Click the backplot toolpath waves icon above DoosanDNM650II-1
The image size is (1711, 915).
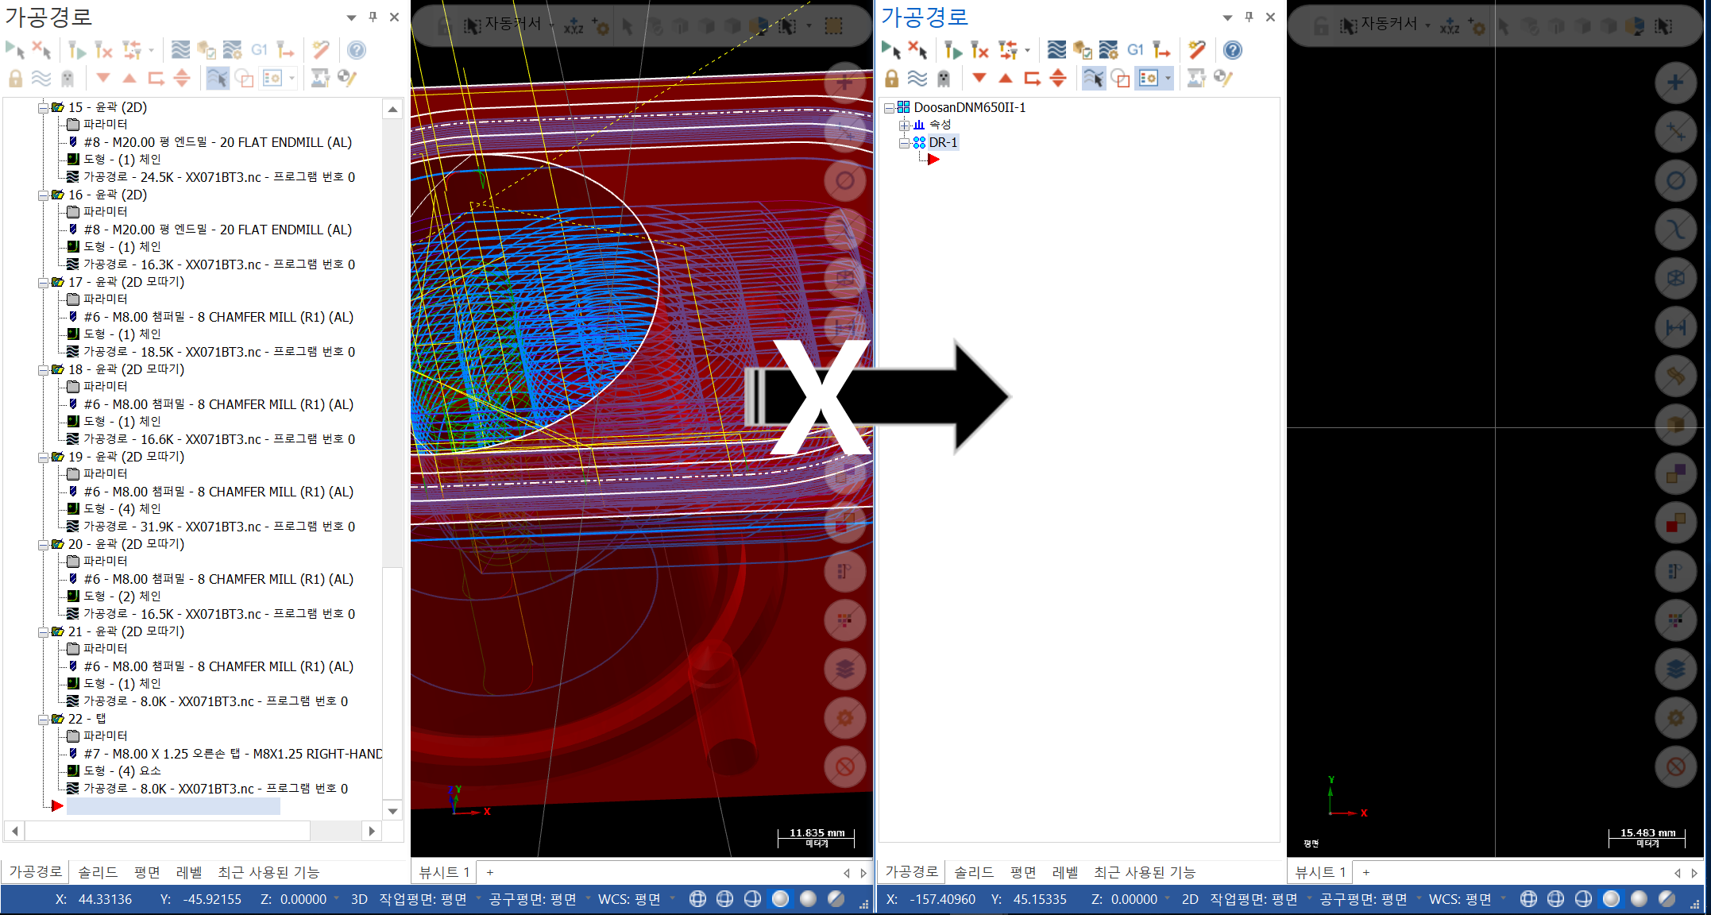1056,50
